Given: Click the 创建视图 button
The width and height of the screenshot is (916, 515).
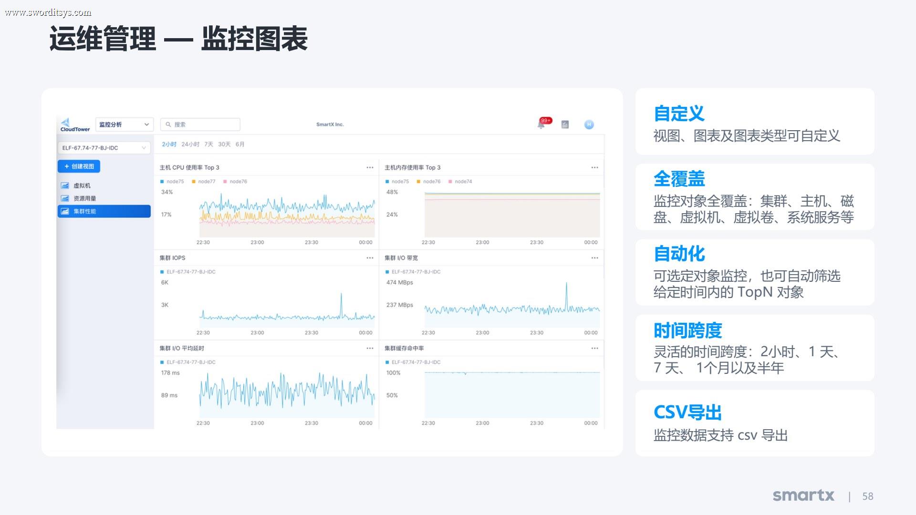Looking at the screenshot, I should pos(79,166).
